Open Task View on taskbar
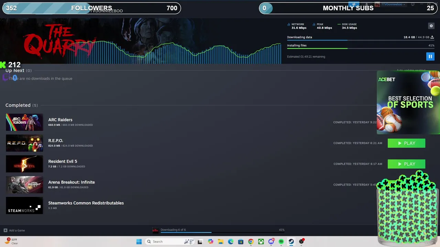The height and width of the screenshot is (247, 440). [200, 242]
